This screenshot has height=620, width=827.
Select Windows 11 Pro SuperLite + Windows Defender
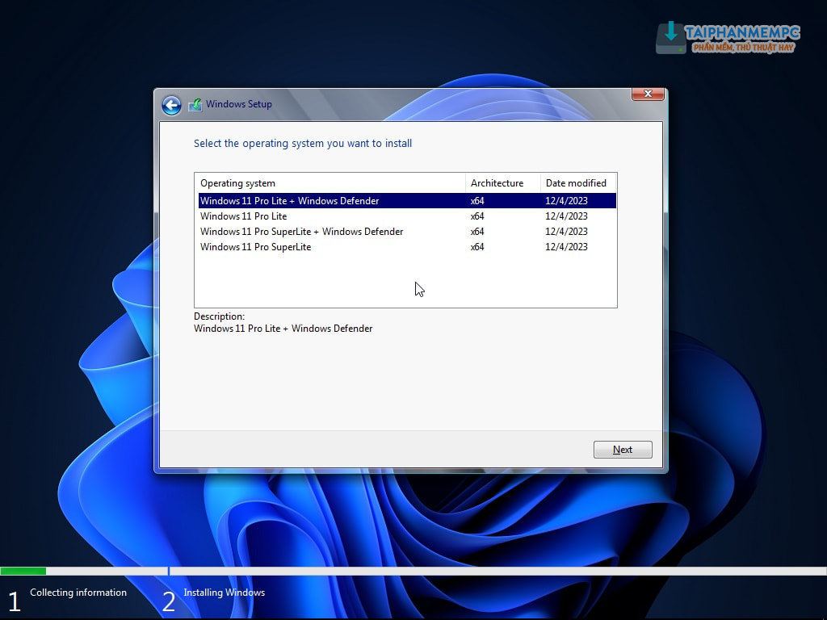pyautogui.click(x=301, y=232)
